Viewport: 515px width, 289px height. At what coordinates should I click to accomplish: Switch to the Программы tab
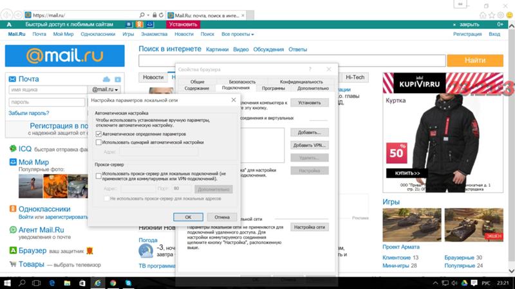coord(273,88)
